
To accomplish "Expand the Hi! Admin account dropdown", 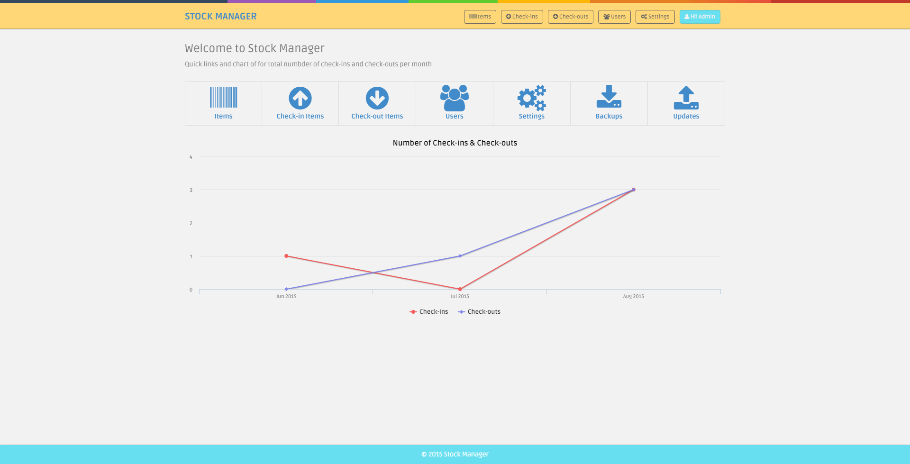I will [700, 17].
